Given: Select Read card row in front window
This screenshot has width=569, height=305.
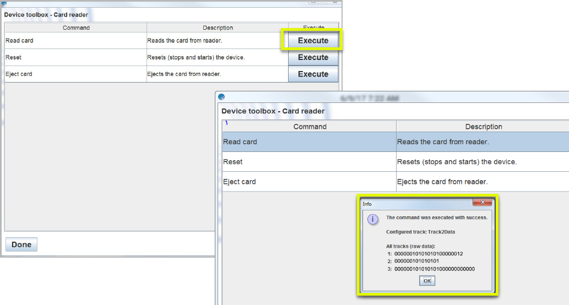Looking at the screenshot, I should click(x=395, y=142).
